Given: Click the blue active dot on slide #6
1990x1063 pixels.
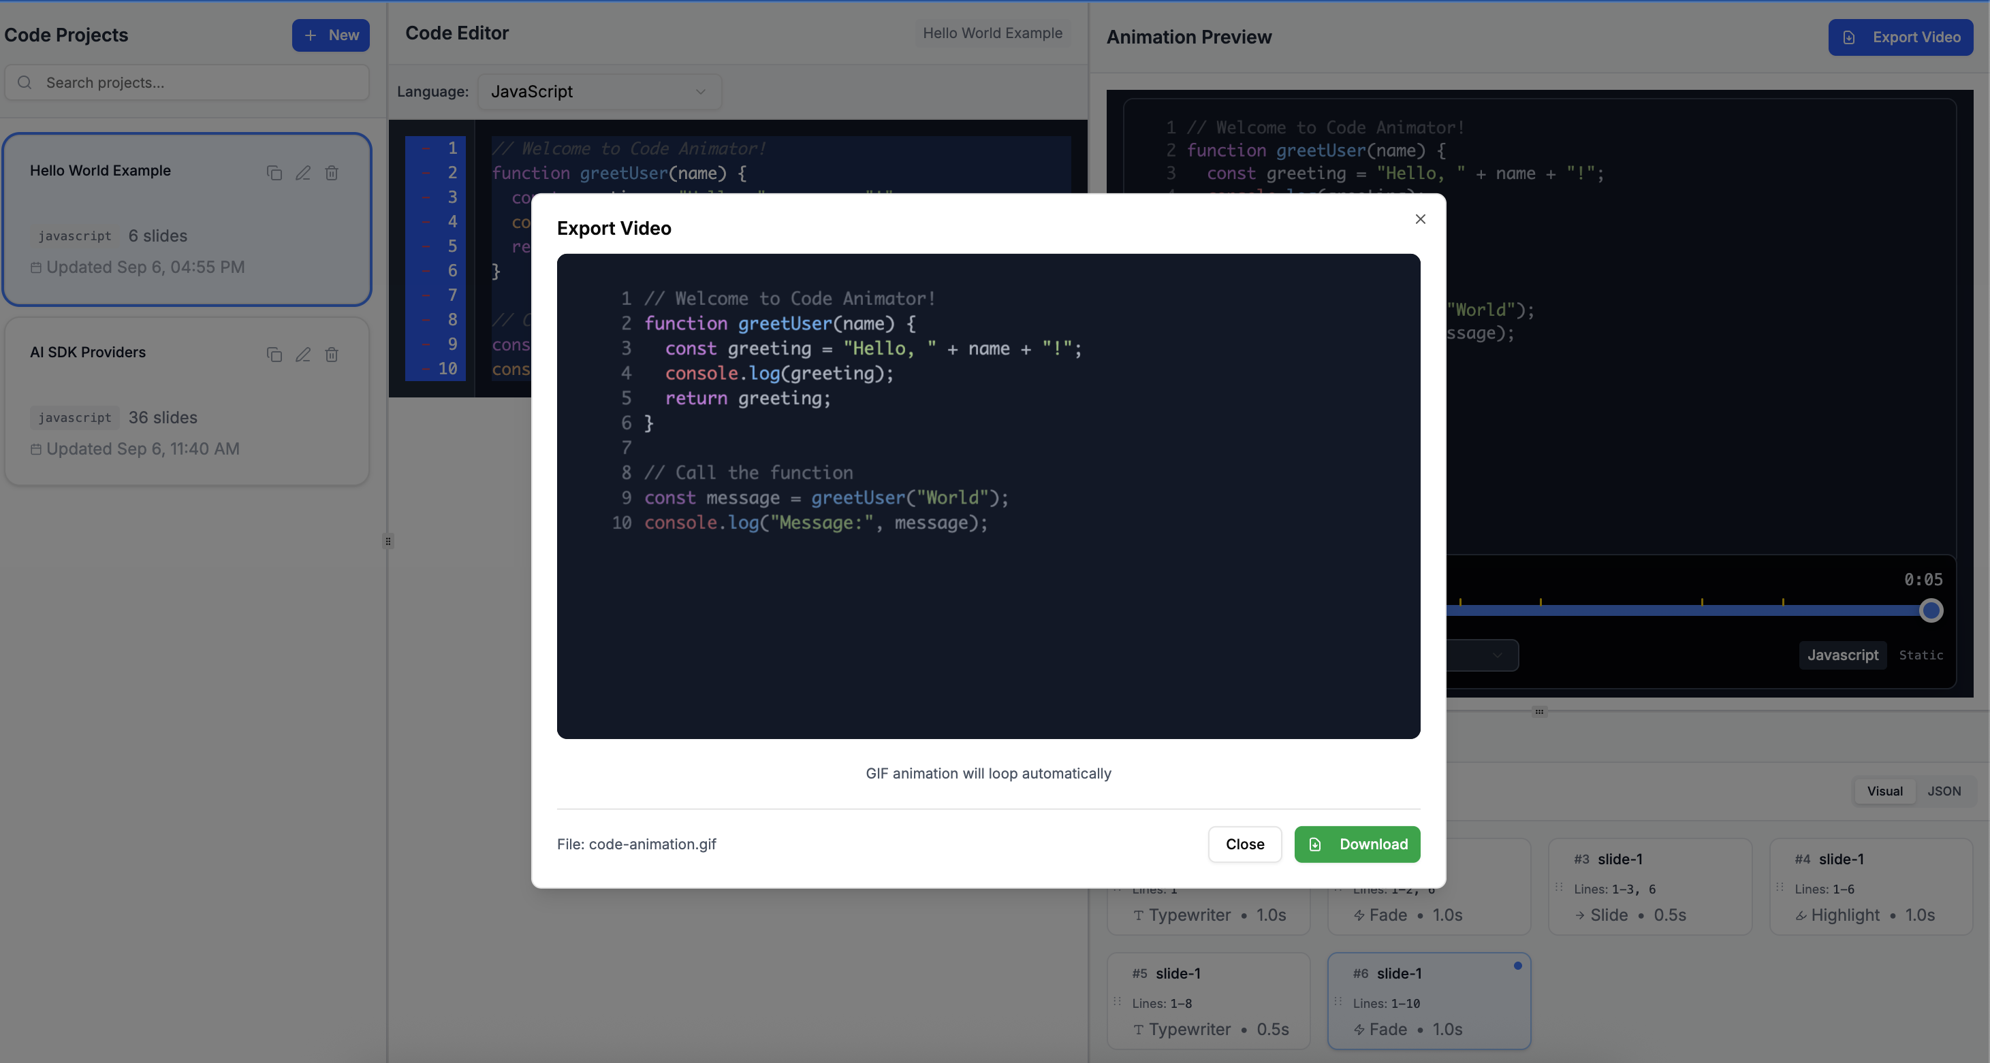Looking at the screenshot, I should [1517, 966].
